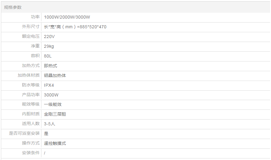Click the IPX4 waterproof rating value
The width and height of the screenshot is (271, 160).
[x=49, y=85]
